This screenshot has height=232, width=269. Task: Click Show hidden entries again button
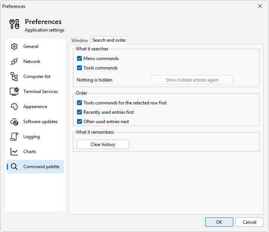pyautogui.click(x=192, y=80)
